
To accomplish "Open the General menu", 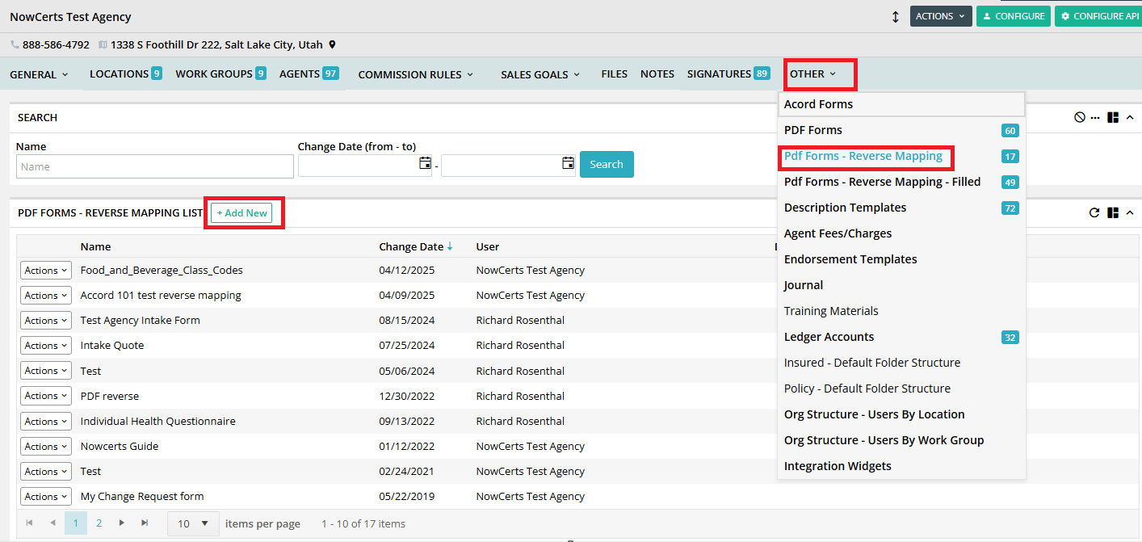I will [x=39, y=74].
